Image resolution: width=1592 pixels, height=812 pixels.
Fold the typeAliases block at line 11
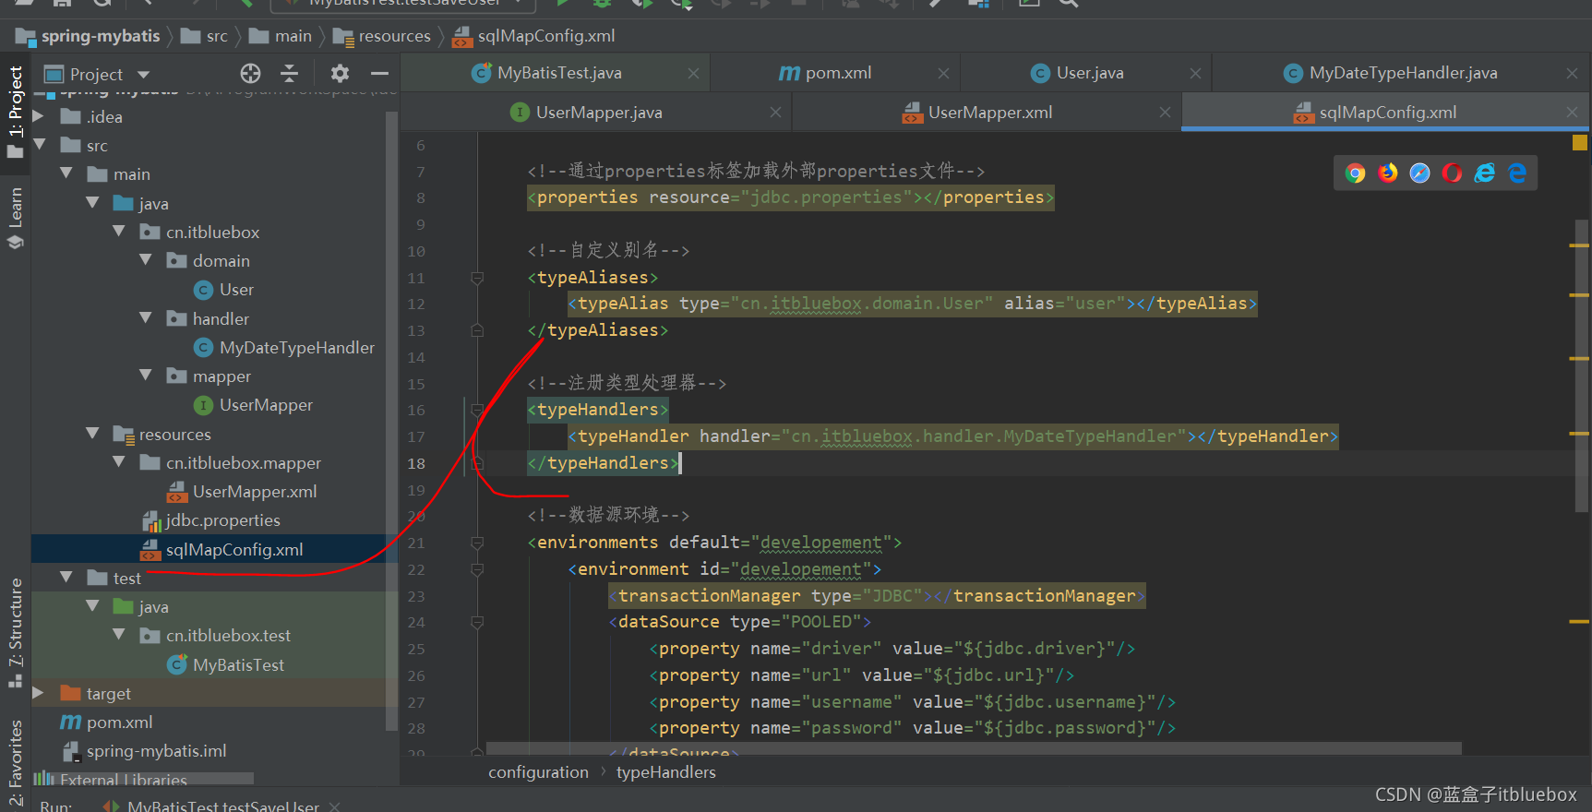pos(477,278)
